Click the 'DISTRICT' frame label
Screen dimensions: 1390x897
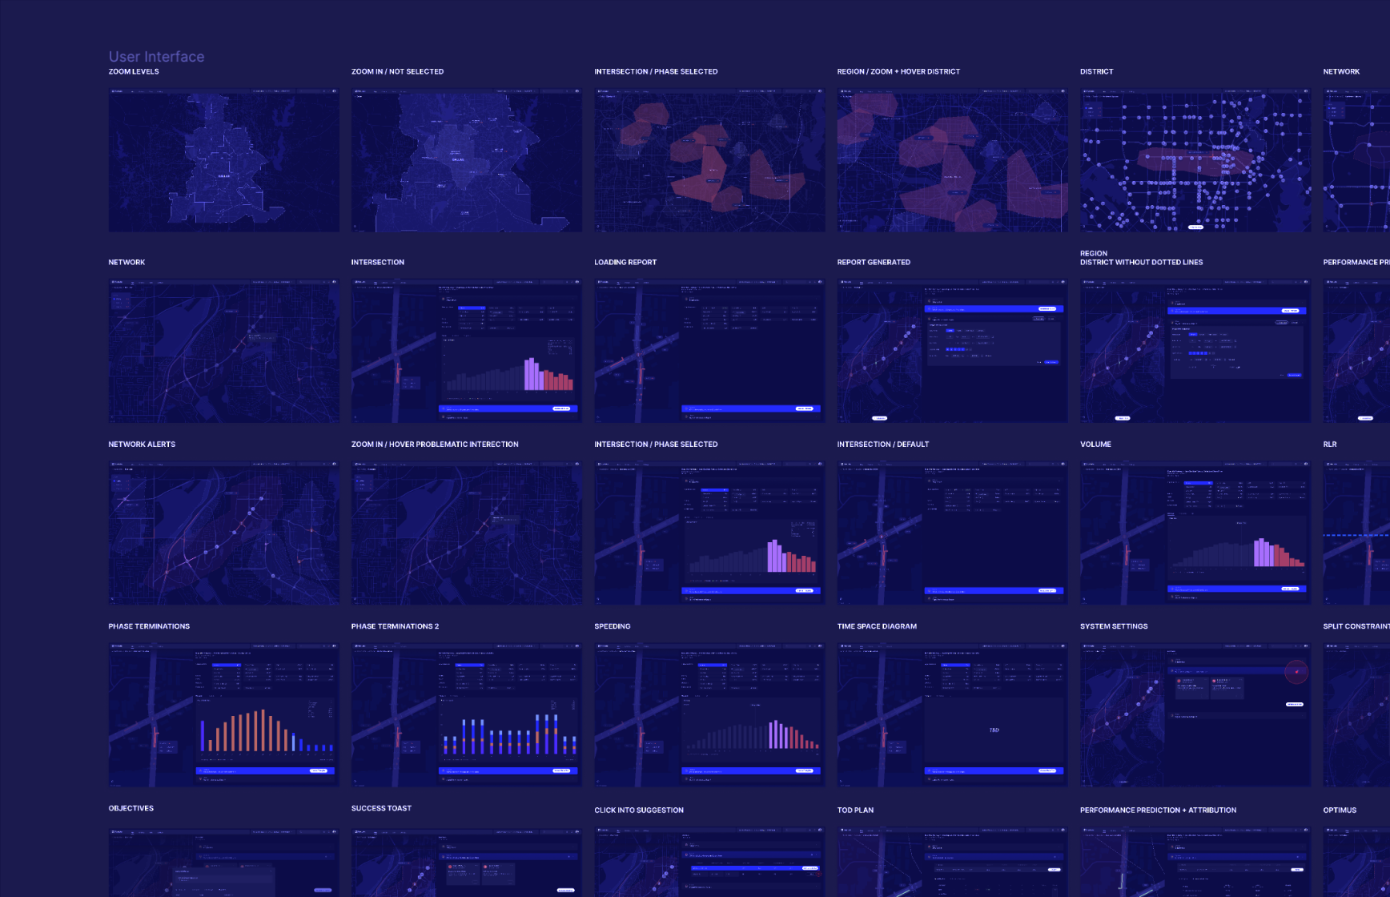[x=1096, y=71]
